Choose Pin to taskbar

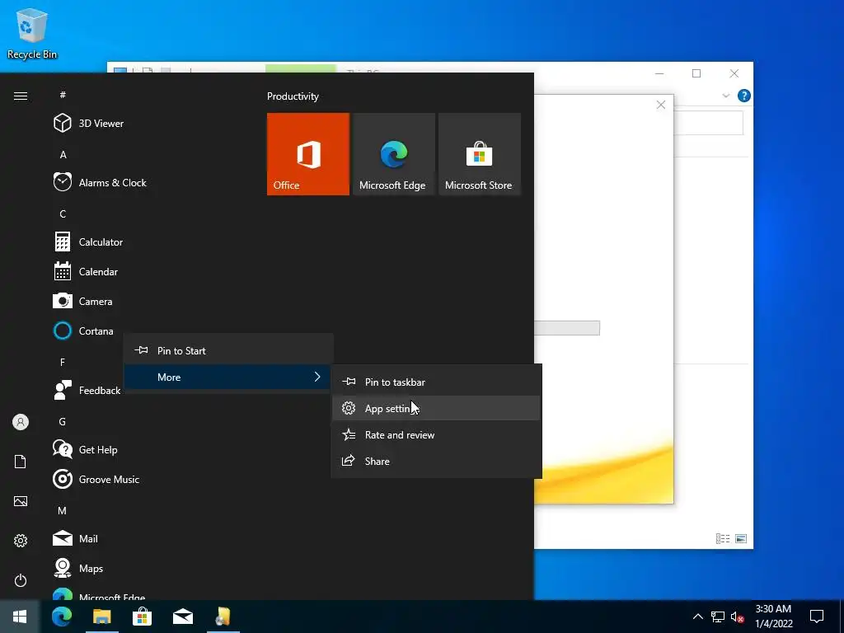[436, 382]
